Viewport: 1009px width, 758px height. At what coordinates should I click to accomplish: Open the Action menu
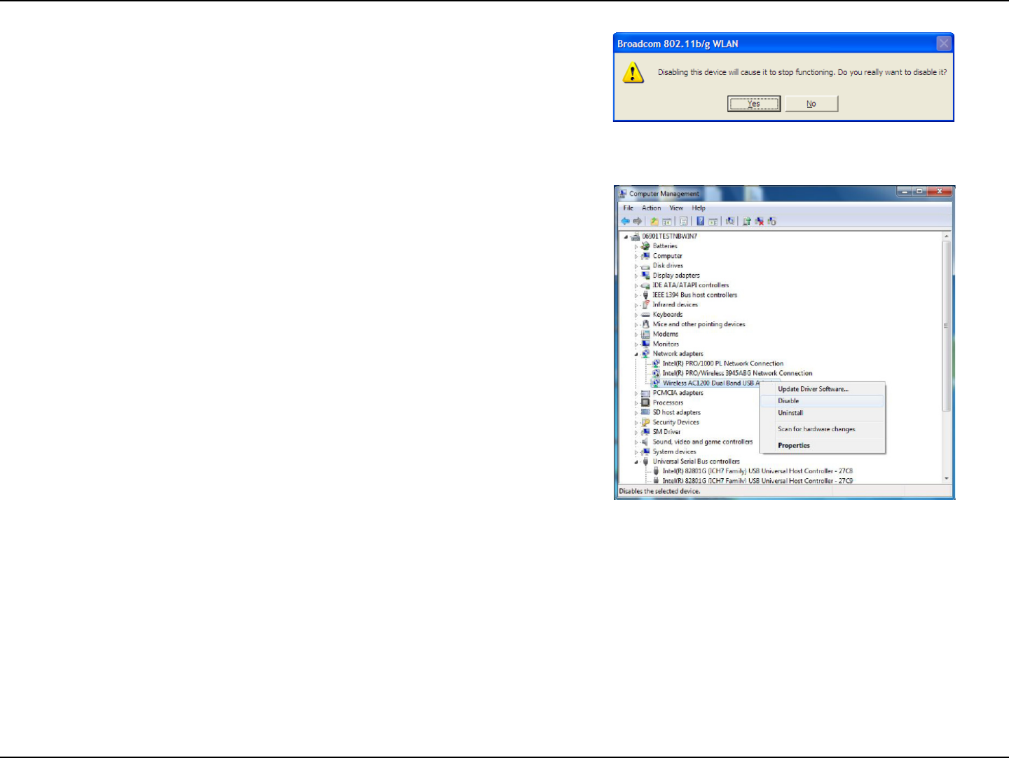651,208
